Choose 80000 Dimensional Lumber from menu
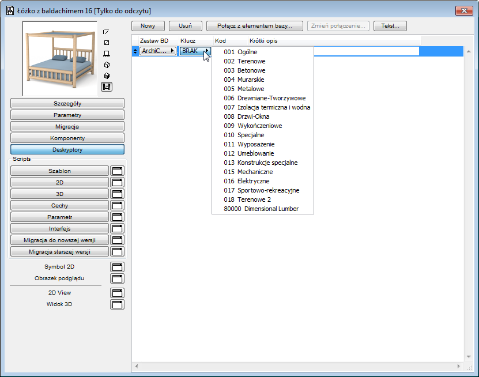The width and height of the screenshot is (479, 377). [263, 209]
